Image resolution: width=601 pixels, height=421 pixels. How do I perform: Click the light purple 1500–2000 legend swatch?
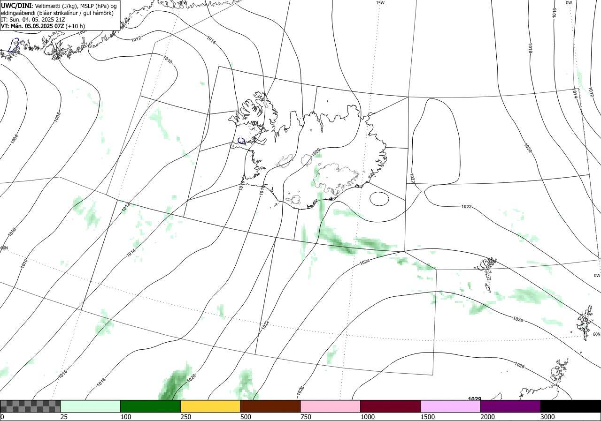click(x=451, y=406)
